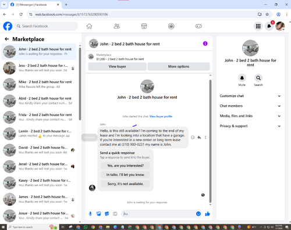The width and height of the screenshot is (291, 230).
Task: Open Abid 2 bed 2 bath conversation
Action: point(39,101)
